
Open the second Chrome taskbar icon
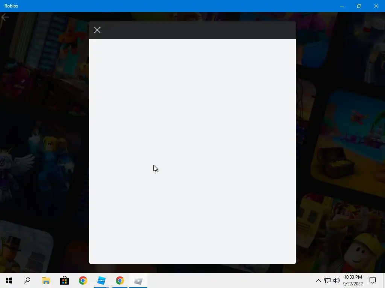click(x=120, y=280)
